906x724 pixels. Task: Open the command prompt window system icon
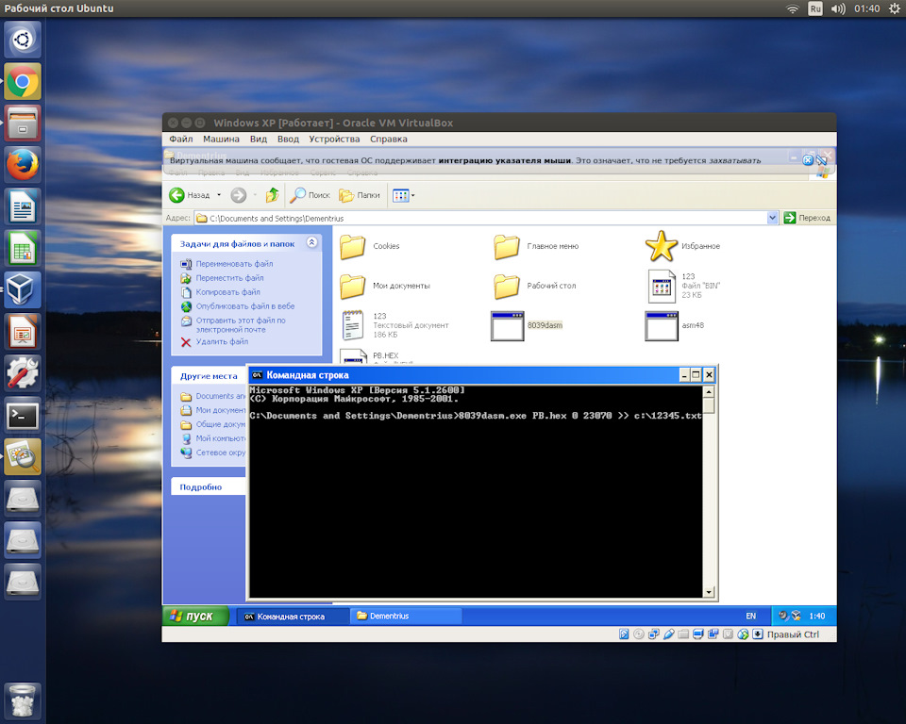pyautogui.click(x=257, y=375)
